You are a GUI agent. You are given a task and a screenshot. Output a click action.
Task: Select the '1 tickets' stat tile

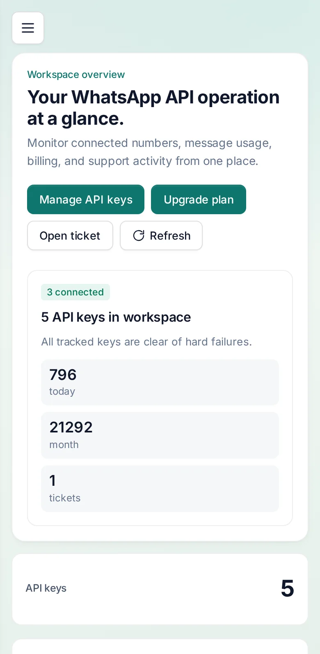click(x=160, y=489)
